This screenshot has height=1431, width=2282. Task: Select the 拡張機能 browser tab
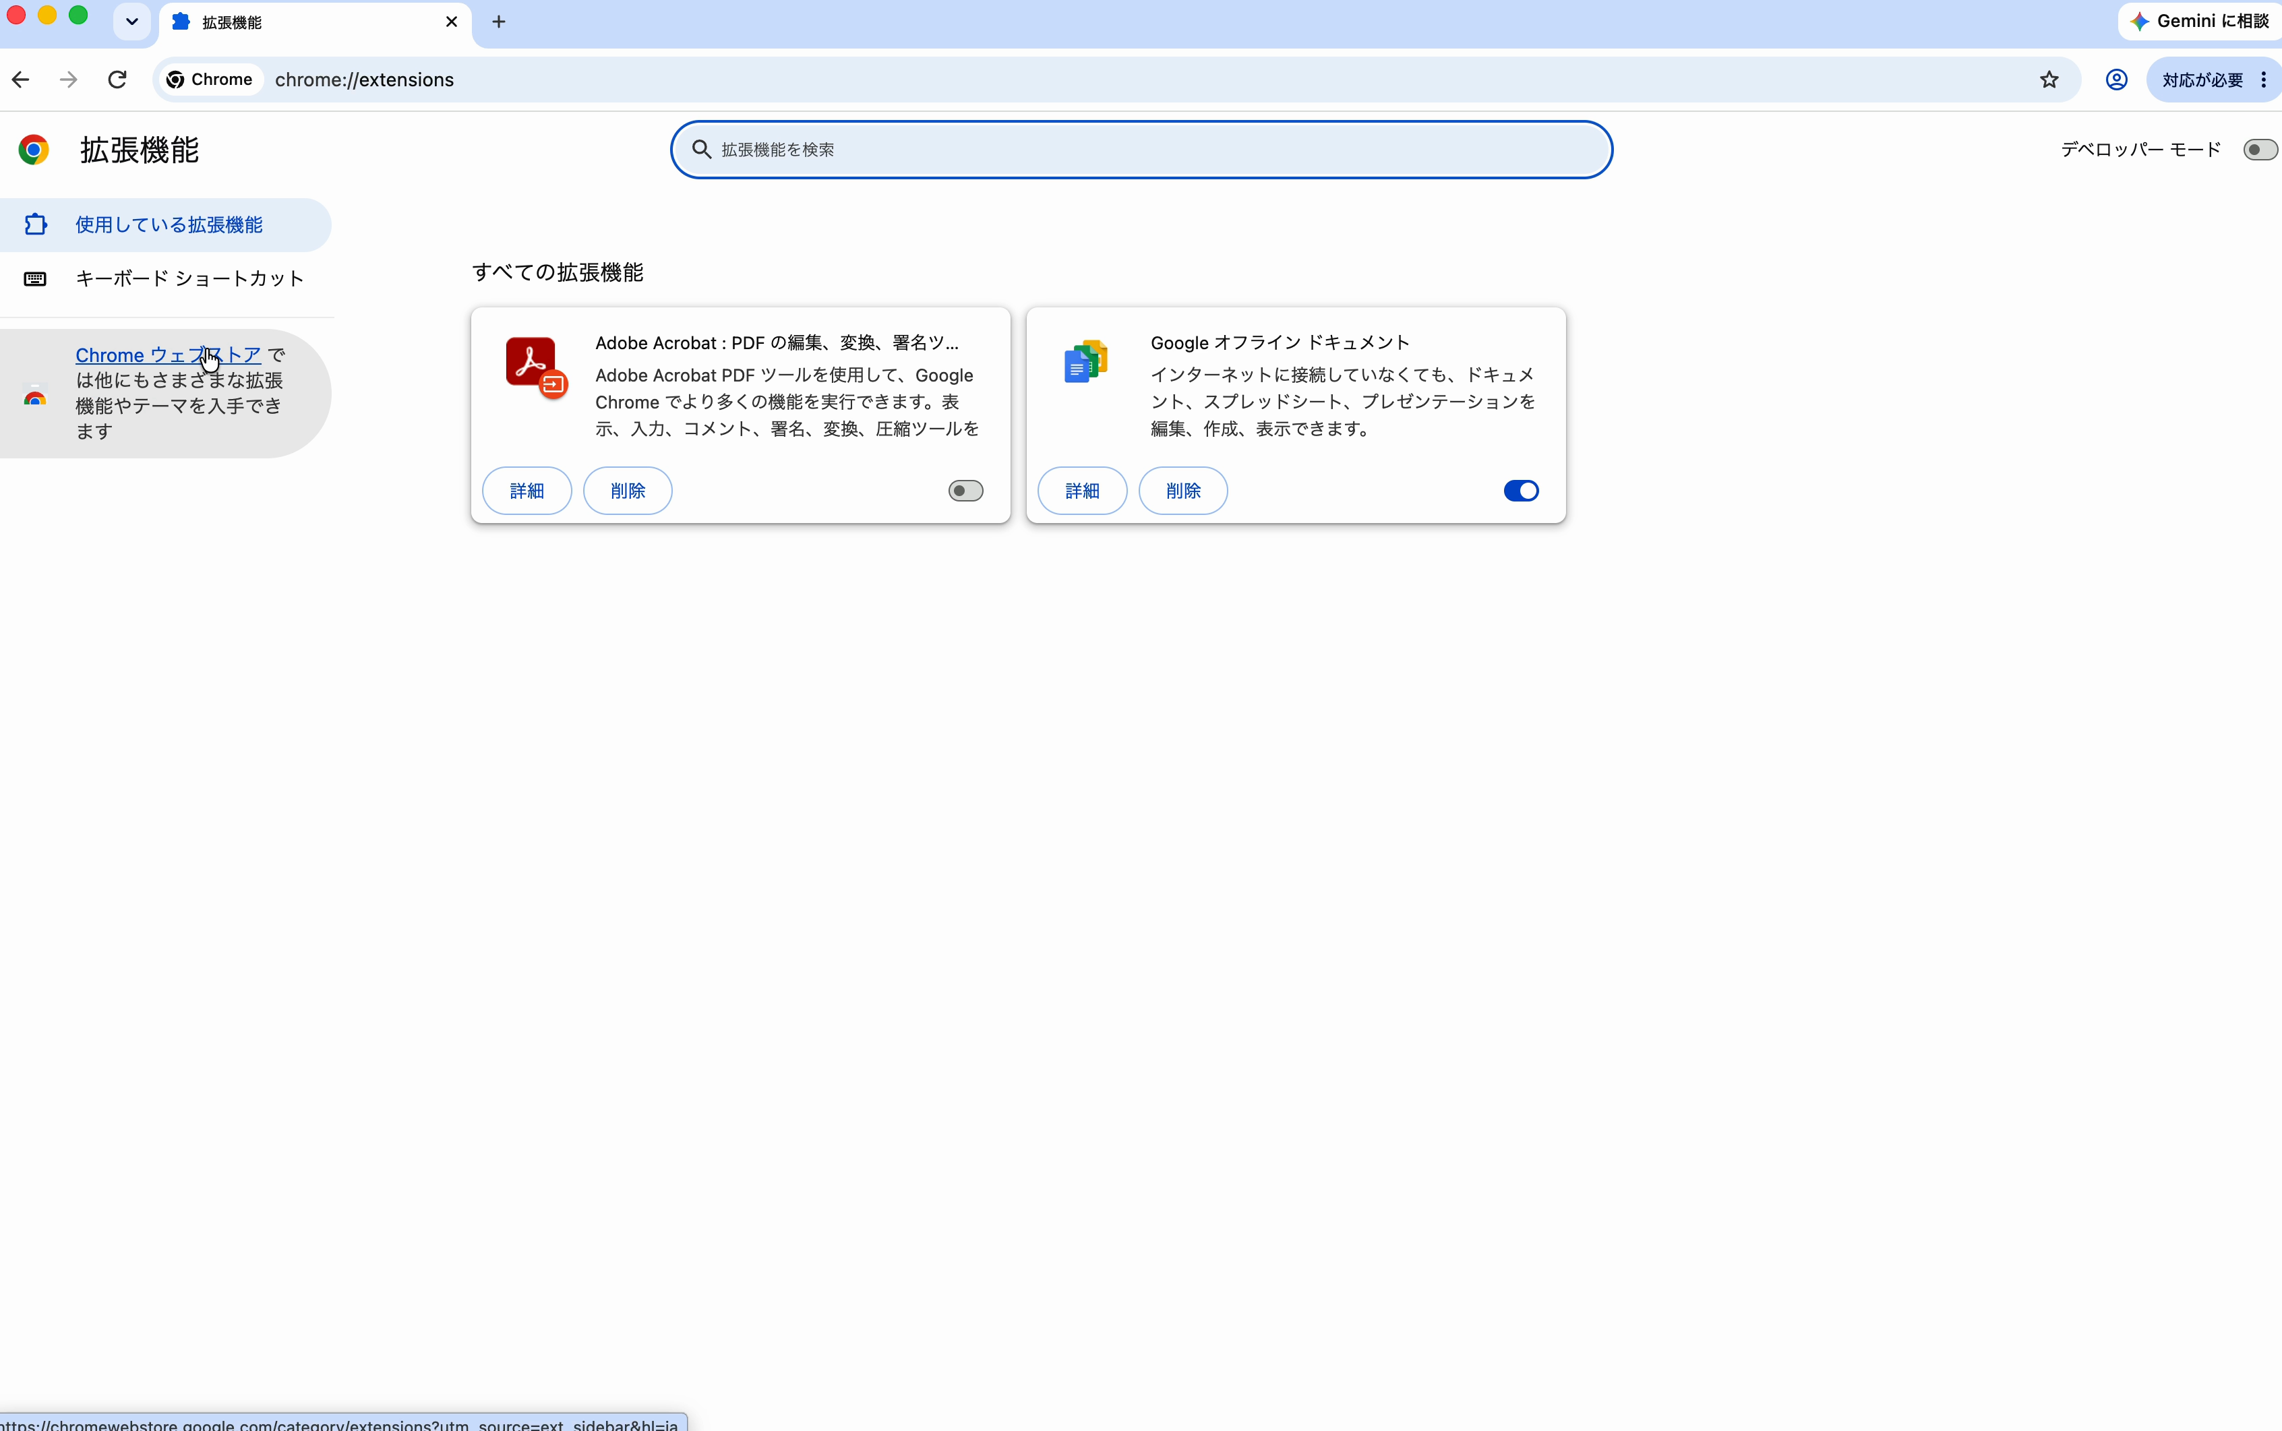click(316, 23)
